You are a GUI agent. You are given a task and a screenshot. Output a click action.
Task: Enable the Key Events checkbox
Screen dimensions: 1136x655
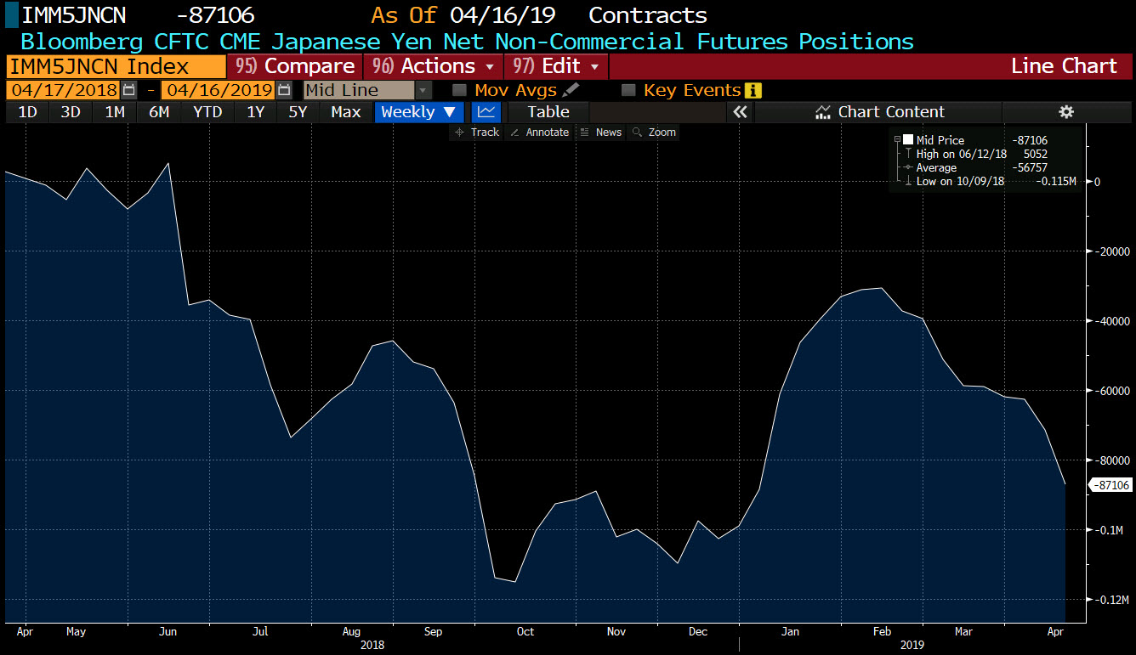click(x=628, y=90)
